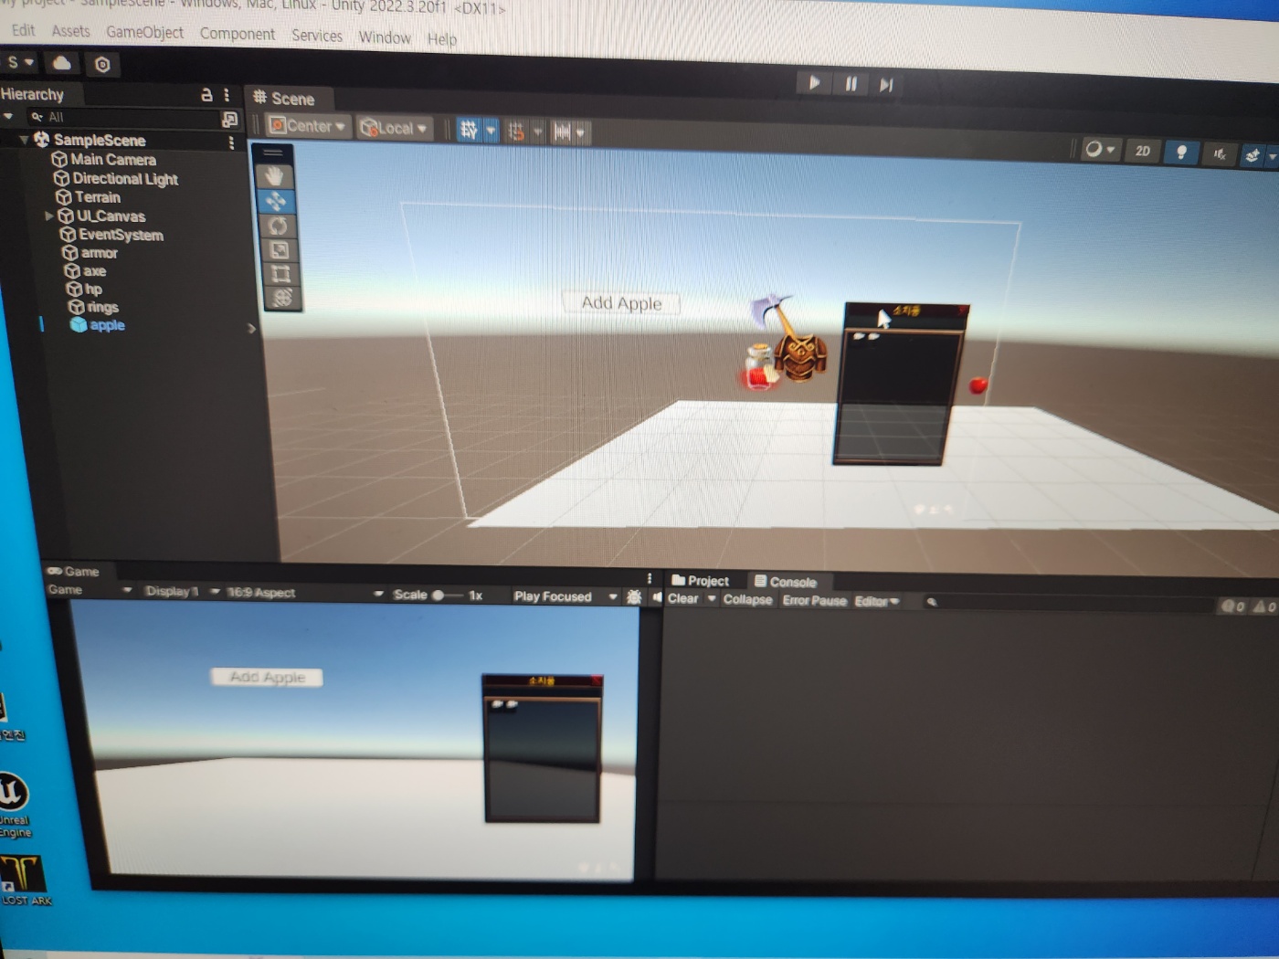Select the Transform tool
1279x959 pixels.
282,297
